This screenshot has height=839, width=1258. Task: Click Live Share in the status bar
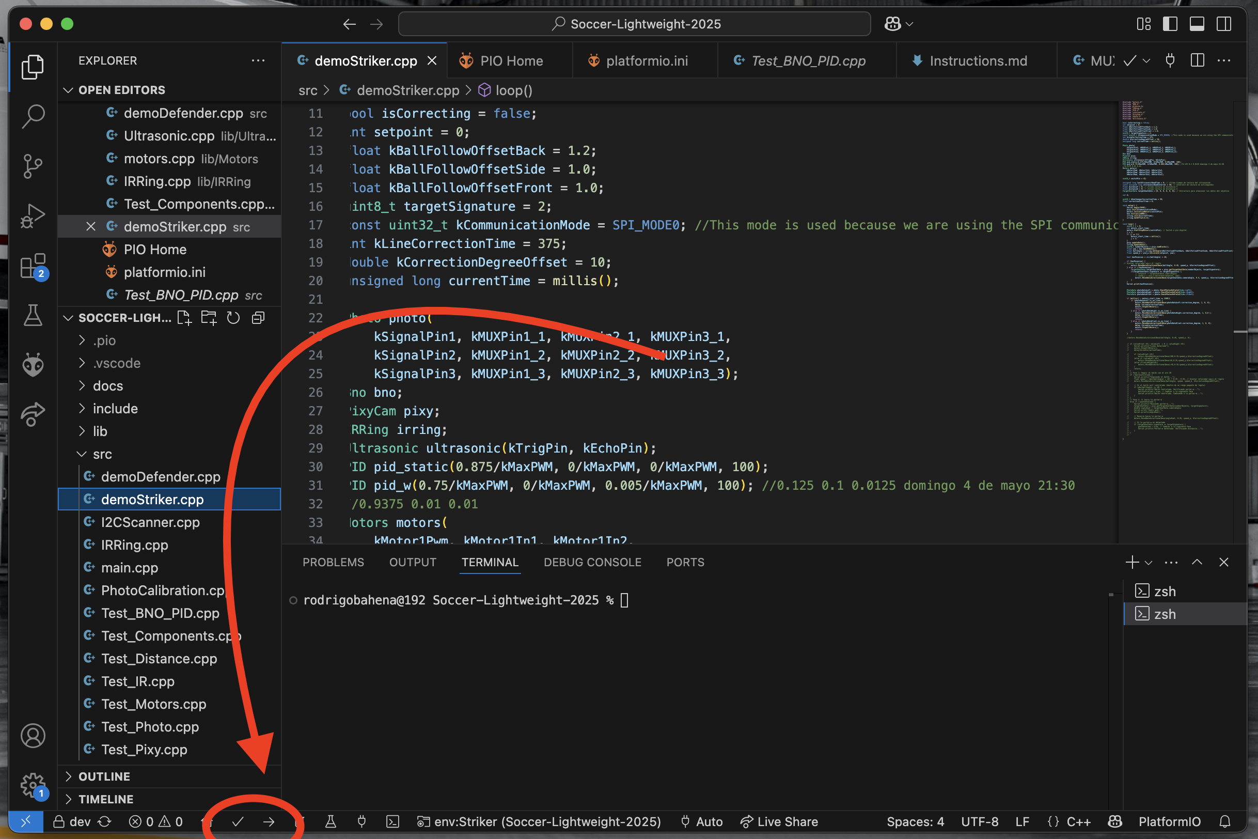click(x=779, y=822)
